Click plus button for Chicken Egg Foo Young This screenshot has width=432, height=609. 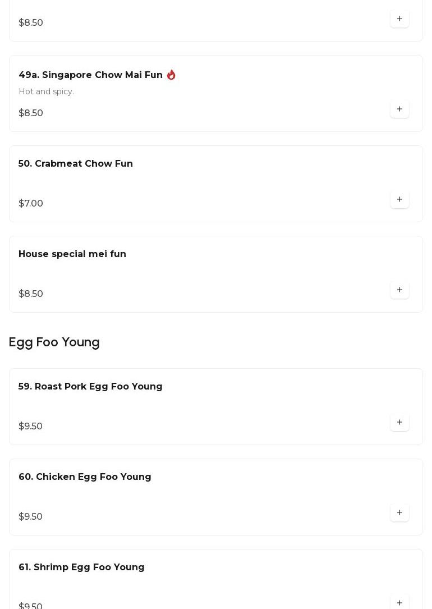pos(399,512)
